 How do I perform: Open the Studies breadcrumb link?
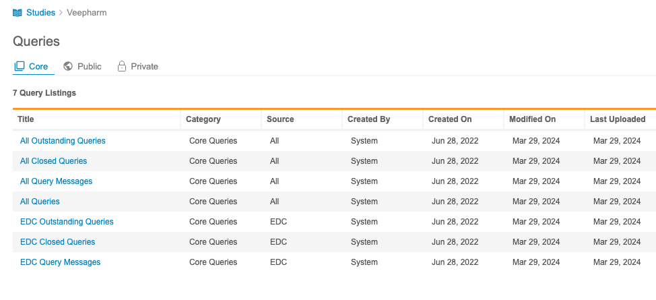point(40,13)
